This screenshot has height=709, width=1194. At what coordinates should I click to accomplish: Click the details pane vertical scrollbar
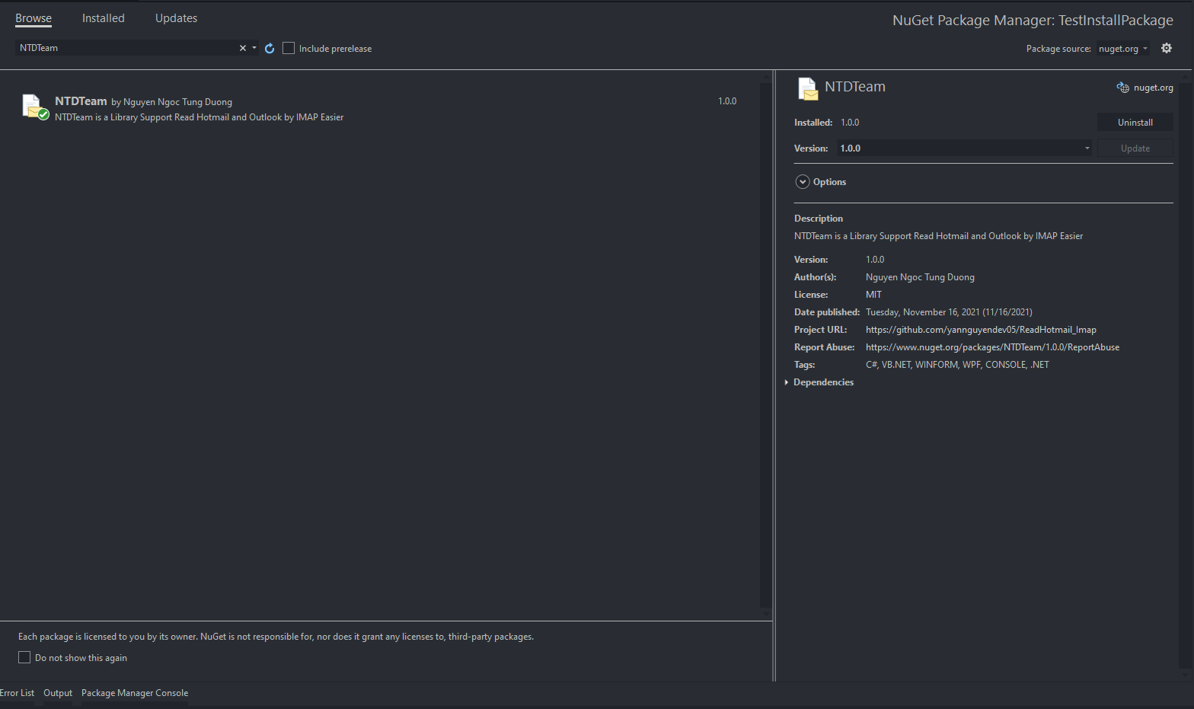(x=1185, y=375)
